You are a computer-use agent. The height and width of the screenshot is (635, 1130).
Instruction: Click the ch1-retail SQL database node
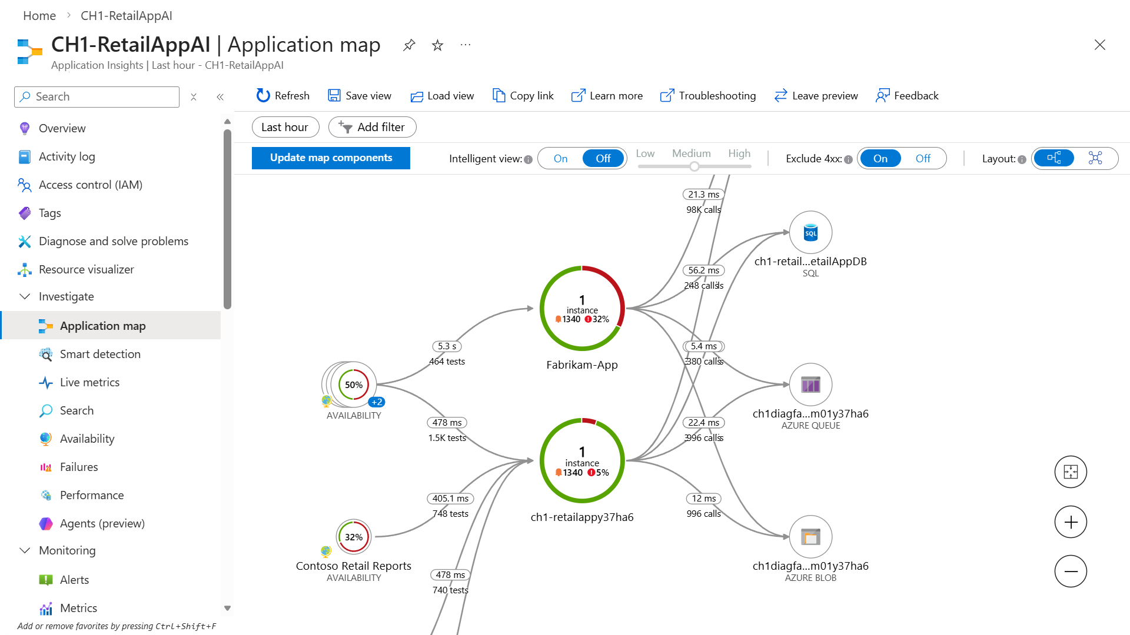tap(810, 232)
